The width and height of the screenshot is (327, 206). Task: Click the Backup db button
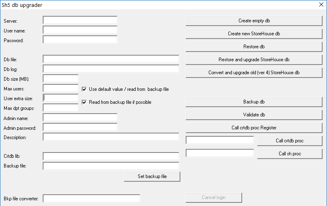click(x=254, y=102)
